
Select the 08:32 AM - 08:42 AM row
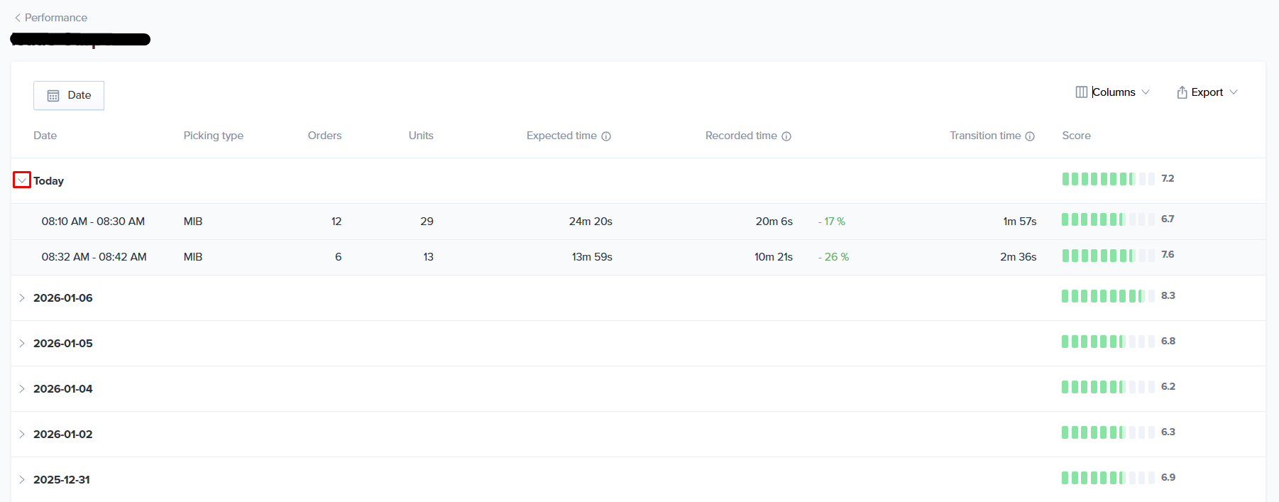point(94,257)
